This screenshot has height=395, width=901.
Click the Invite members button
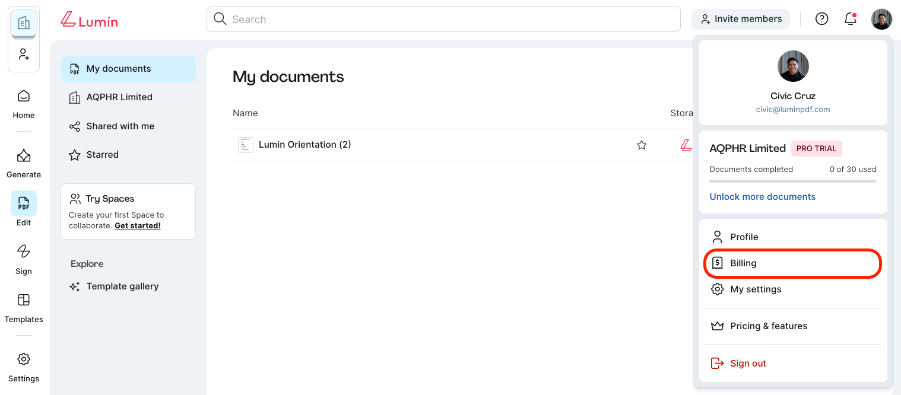(x=741, y=19)
